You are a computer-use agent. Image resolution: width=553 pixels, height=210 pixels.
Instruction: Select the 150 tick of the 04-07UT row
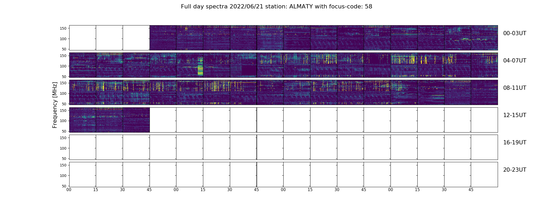[x=63, y=56]
